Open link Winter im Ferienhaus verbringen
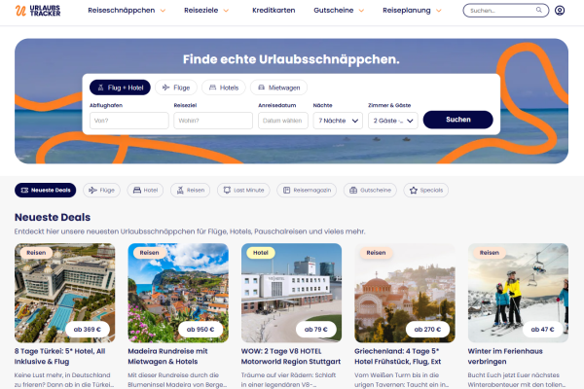 505,356
